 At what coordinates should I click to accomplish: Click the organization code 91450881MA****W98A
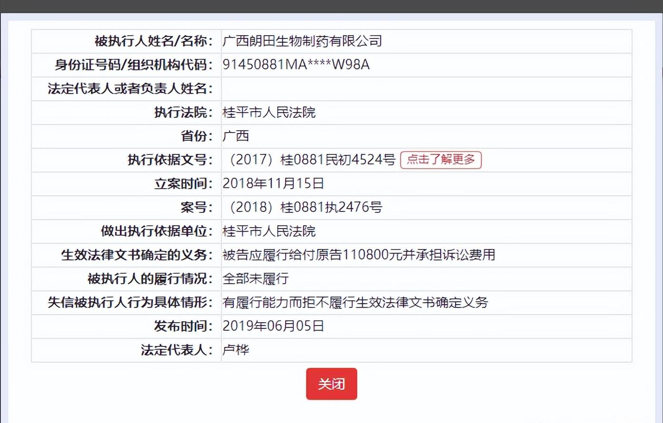tap(297, 65)
